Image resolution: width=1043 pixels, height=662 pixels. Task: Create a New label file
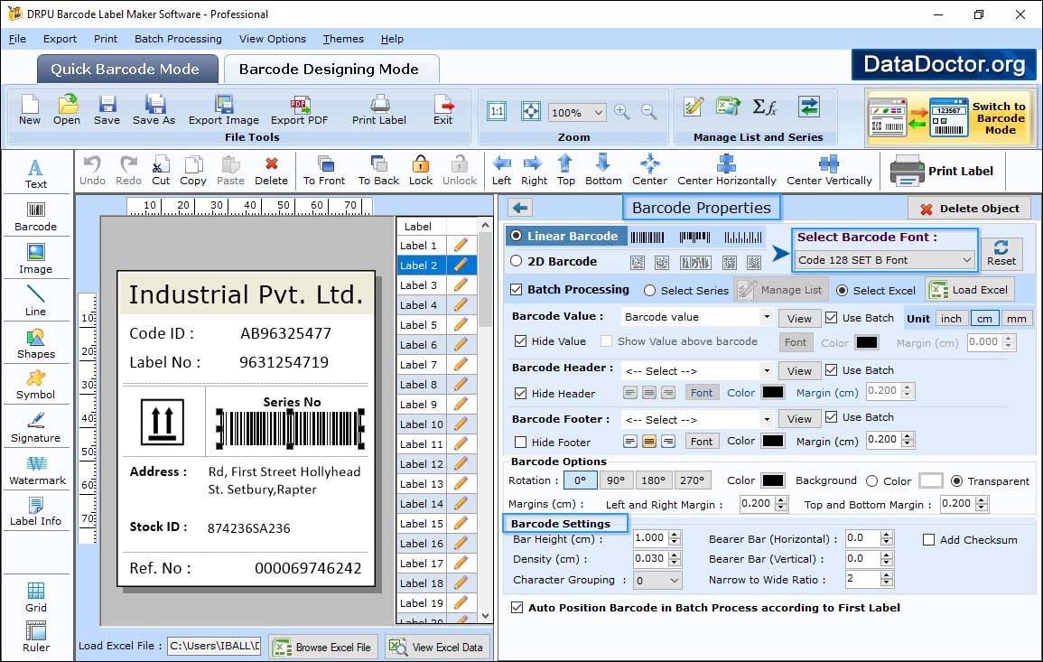pos(29,110)
